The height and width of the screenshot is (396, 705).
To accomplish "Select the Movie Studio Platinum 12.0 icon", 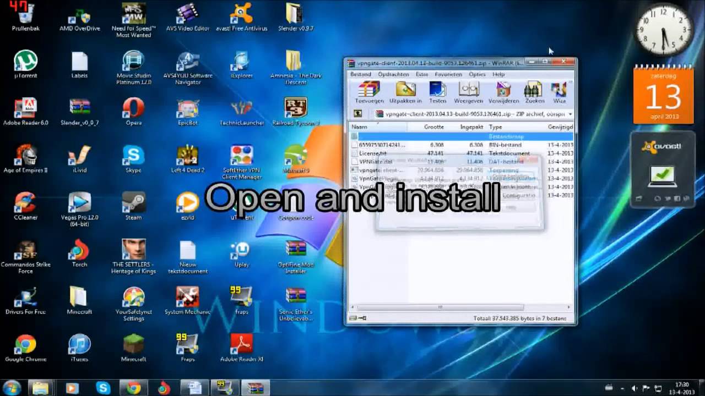I will (134, 68).
